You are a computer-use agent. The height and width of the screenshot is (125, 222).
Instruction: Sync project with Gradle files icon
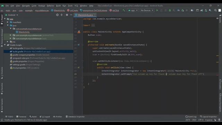tap(202, 10)
